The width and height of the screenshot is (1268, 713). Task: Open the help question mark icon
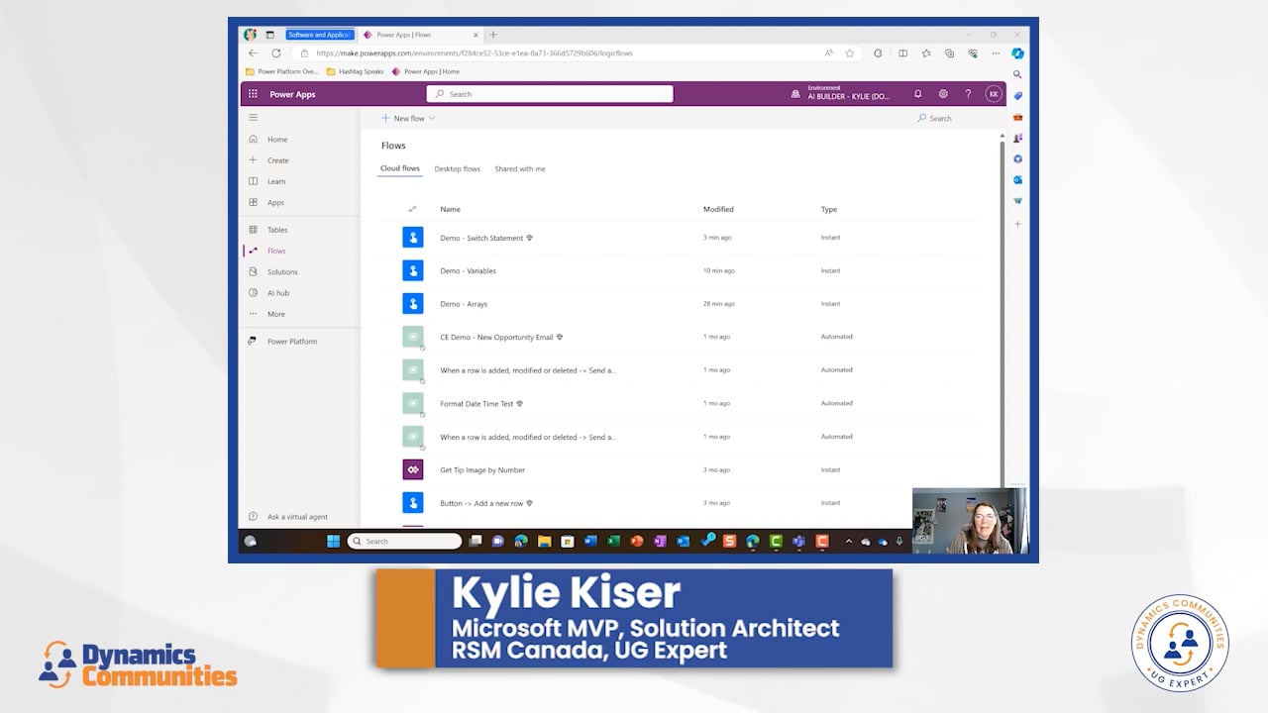pos(968,94)
